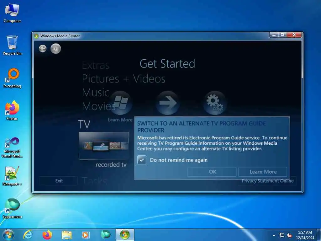Click the Windows Media Center title bar icon
This screenshot has height=241, width=321.
pyautogui.click(x=36, y=36)
